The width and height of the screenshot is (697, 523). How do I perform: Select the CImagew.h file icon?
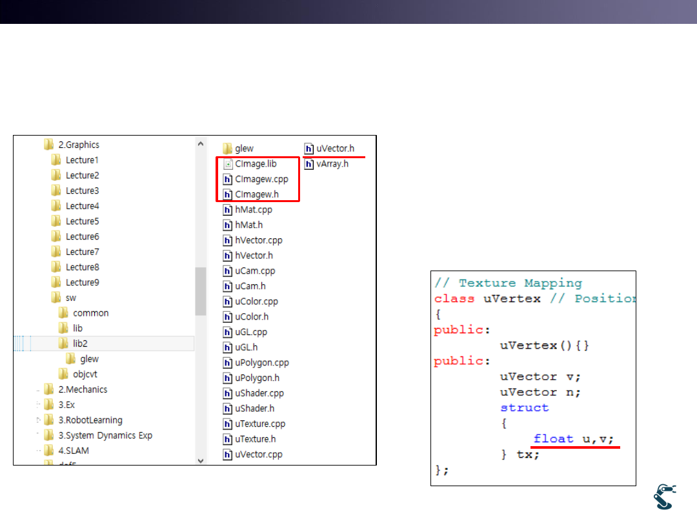pos(227,195)
